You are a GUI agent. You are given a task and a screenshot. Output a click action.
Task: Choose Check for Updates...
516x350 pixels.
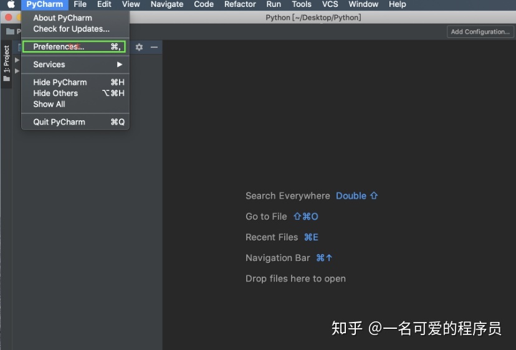(x=75, y=29)
